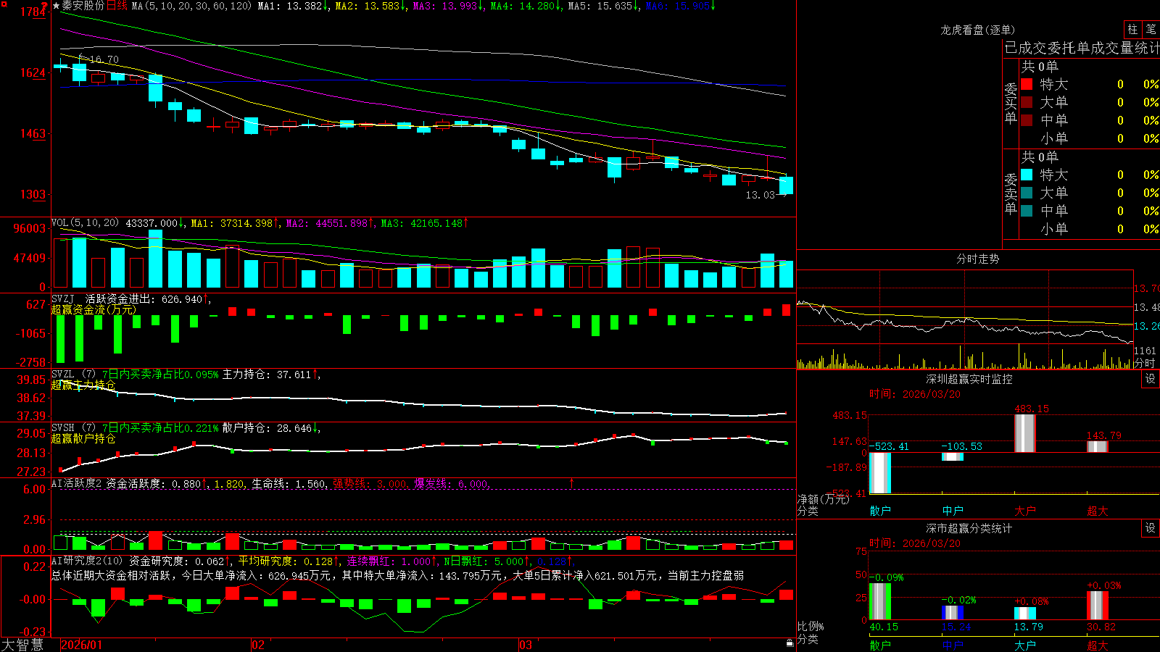Image resolution: width=1160 pixels, height=652 pixels.
Task: Click the red 特大 buy-order color swatch
Action: (x=1027, y=84)
